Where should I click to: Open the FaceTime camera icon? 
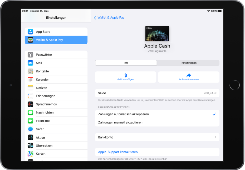(30, 121)
